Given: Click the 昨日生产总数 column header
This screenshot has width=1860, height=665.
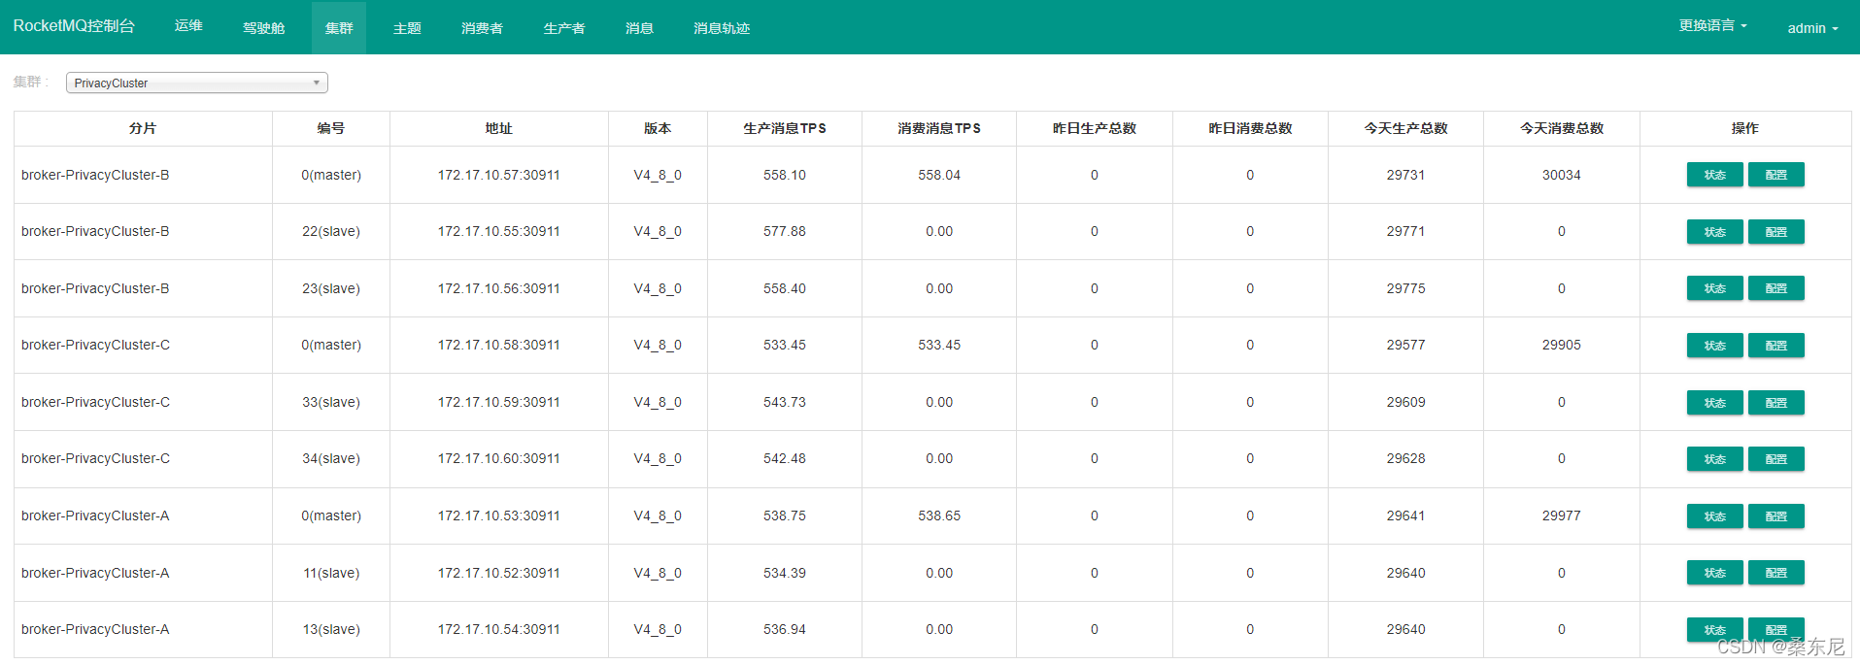Looking at the screenshot, I should 1095,128.
